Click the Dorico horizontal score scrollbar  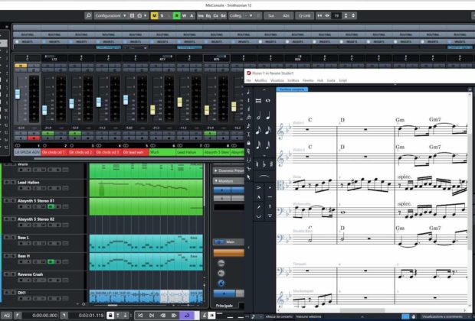coord(362,310)
